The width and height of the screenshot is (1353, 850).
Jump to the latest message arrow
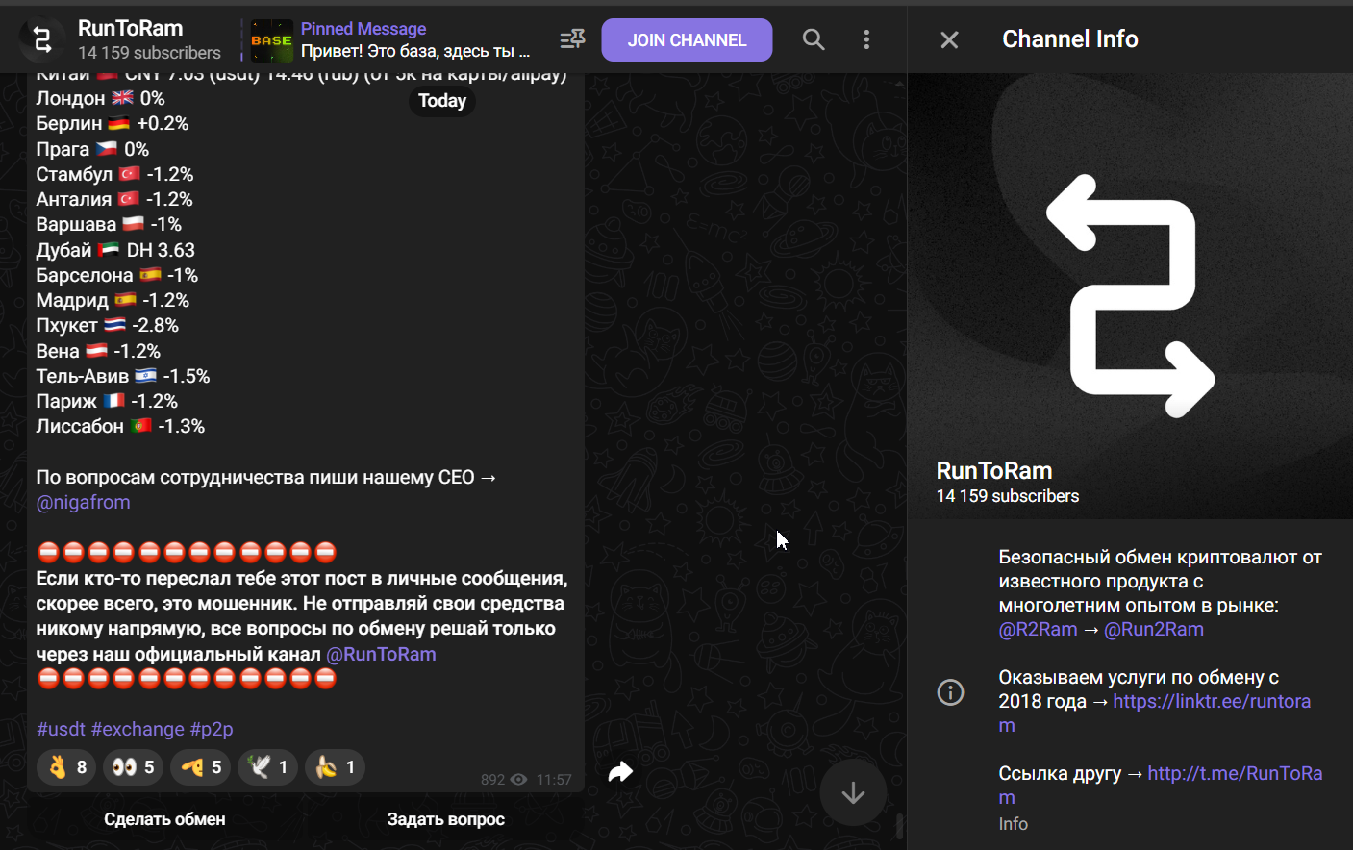click(853, 792)
